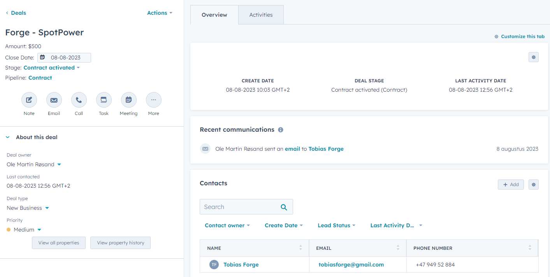Create a Task using the task icon

pyautogui.click(x=104, y=100)
